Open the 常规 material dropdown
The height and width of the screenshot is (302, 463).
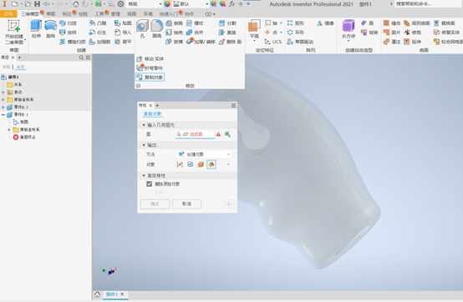tap(145, 4)
